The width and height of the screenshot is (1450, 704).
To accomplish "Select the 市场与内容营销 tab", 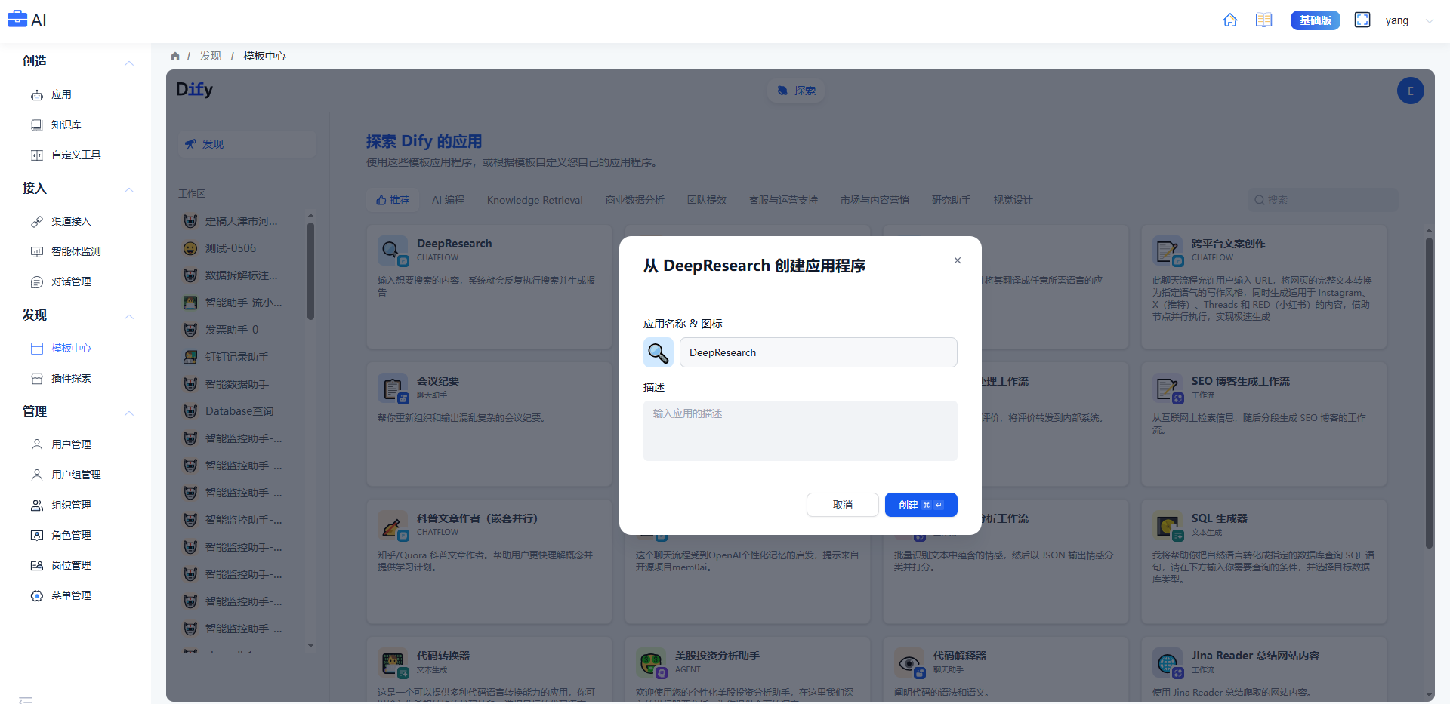I will click(x=875, y=200).
